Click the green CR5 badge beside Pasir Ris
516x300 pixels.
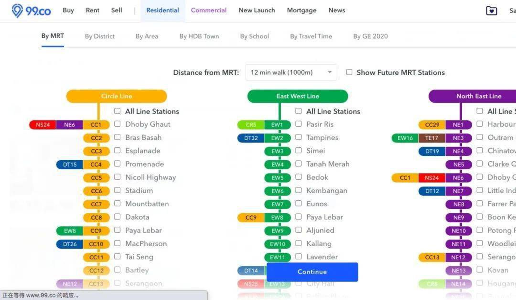tap(251, 125)
